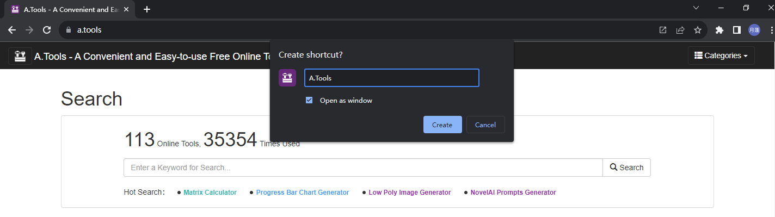Image resolution: width=775 pixels, height=217 pixels.
Task: Open the tab search chevron
Action: tap(696, 8)
